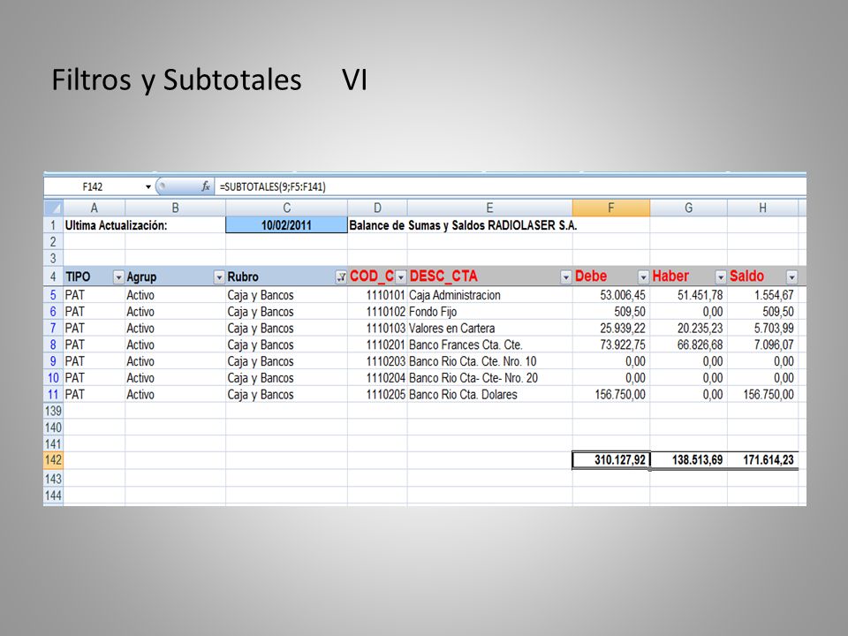848x636 pixels.
Task: Select row 139 header
Action: (53, 411)
